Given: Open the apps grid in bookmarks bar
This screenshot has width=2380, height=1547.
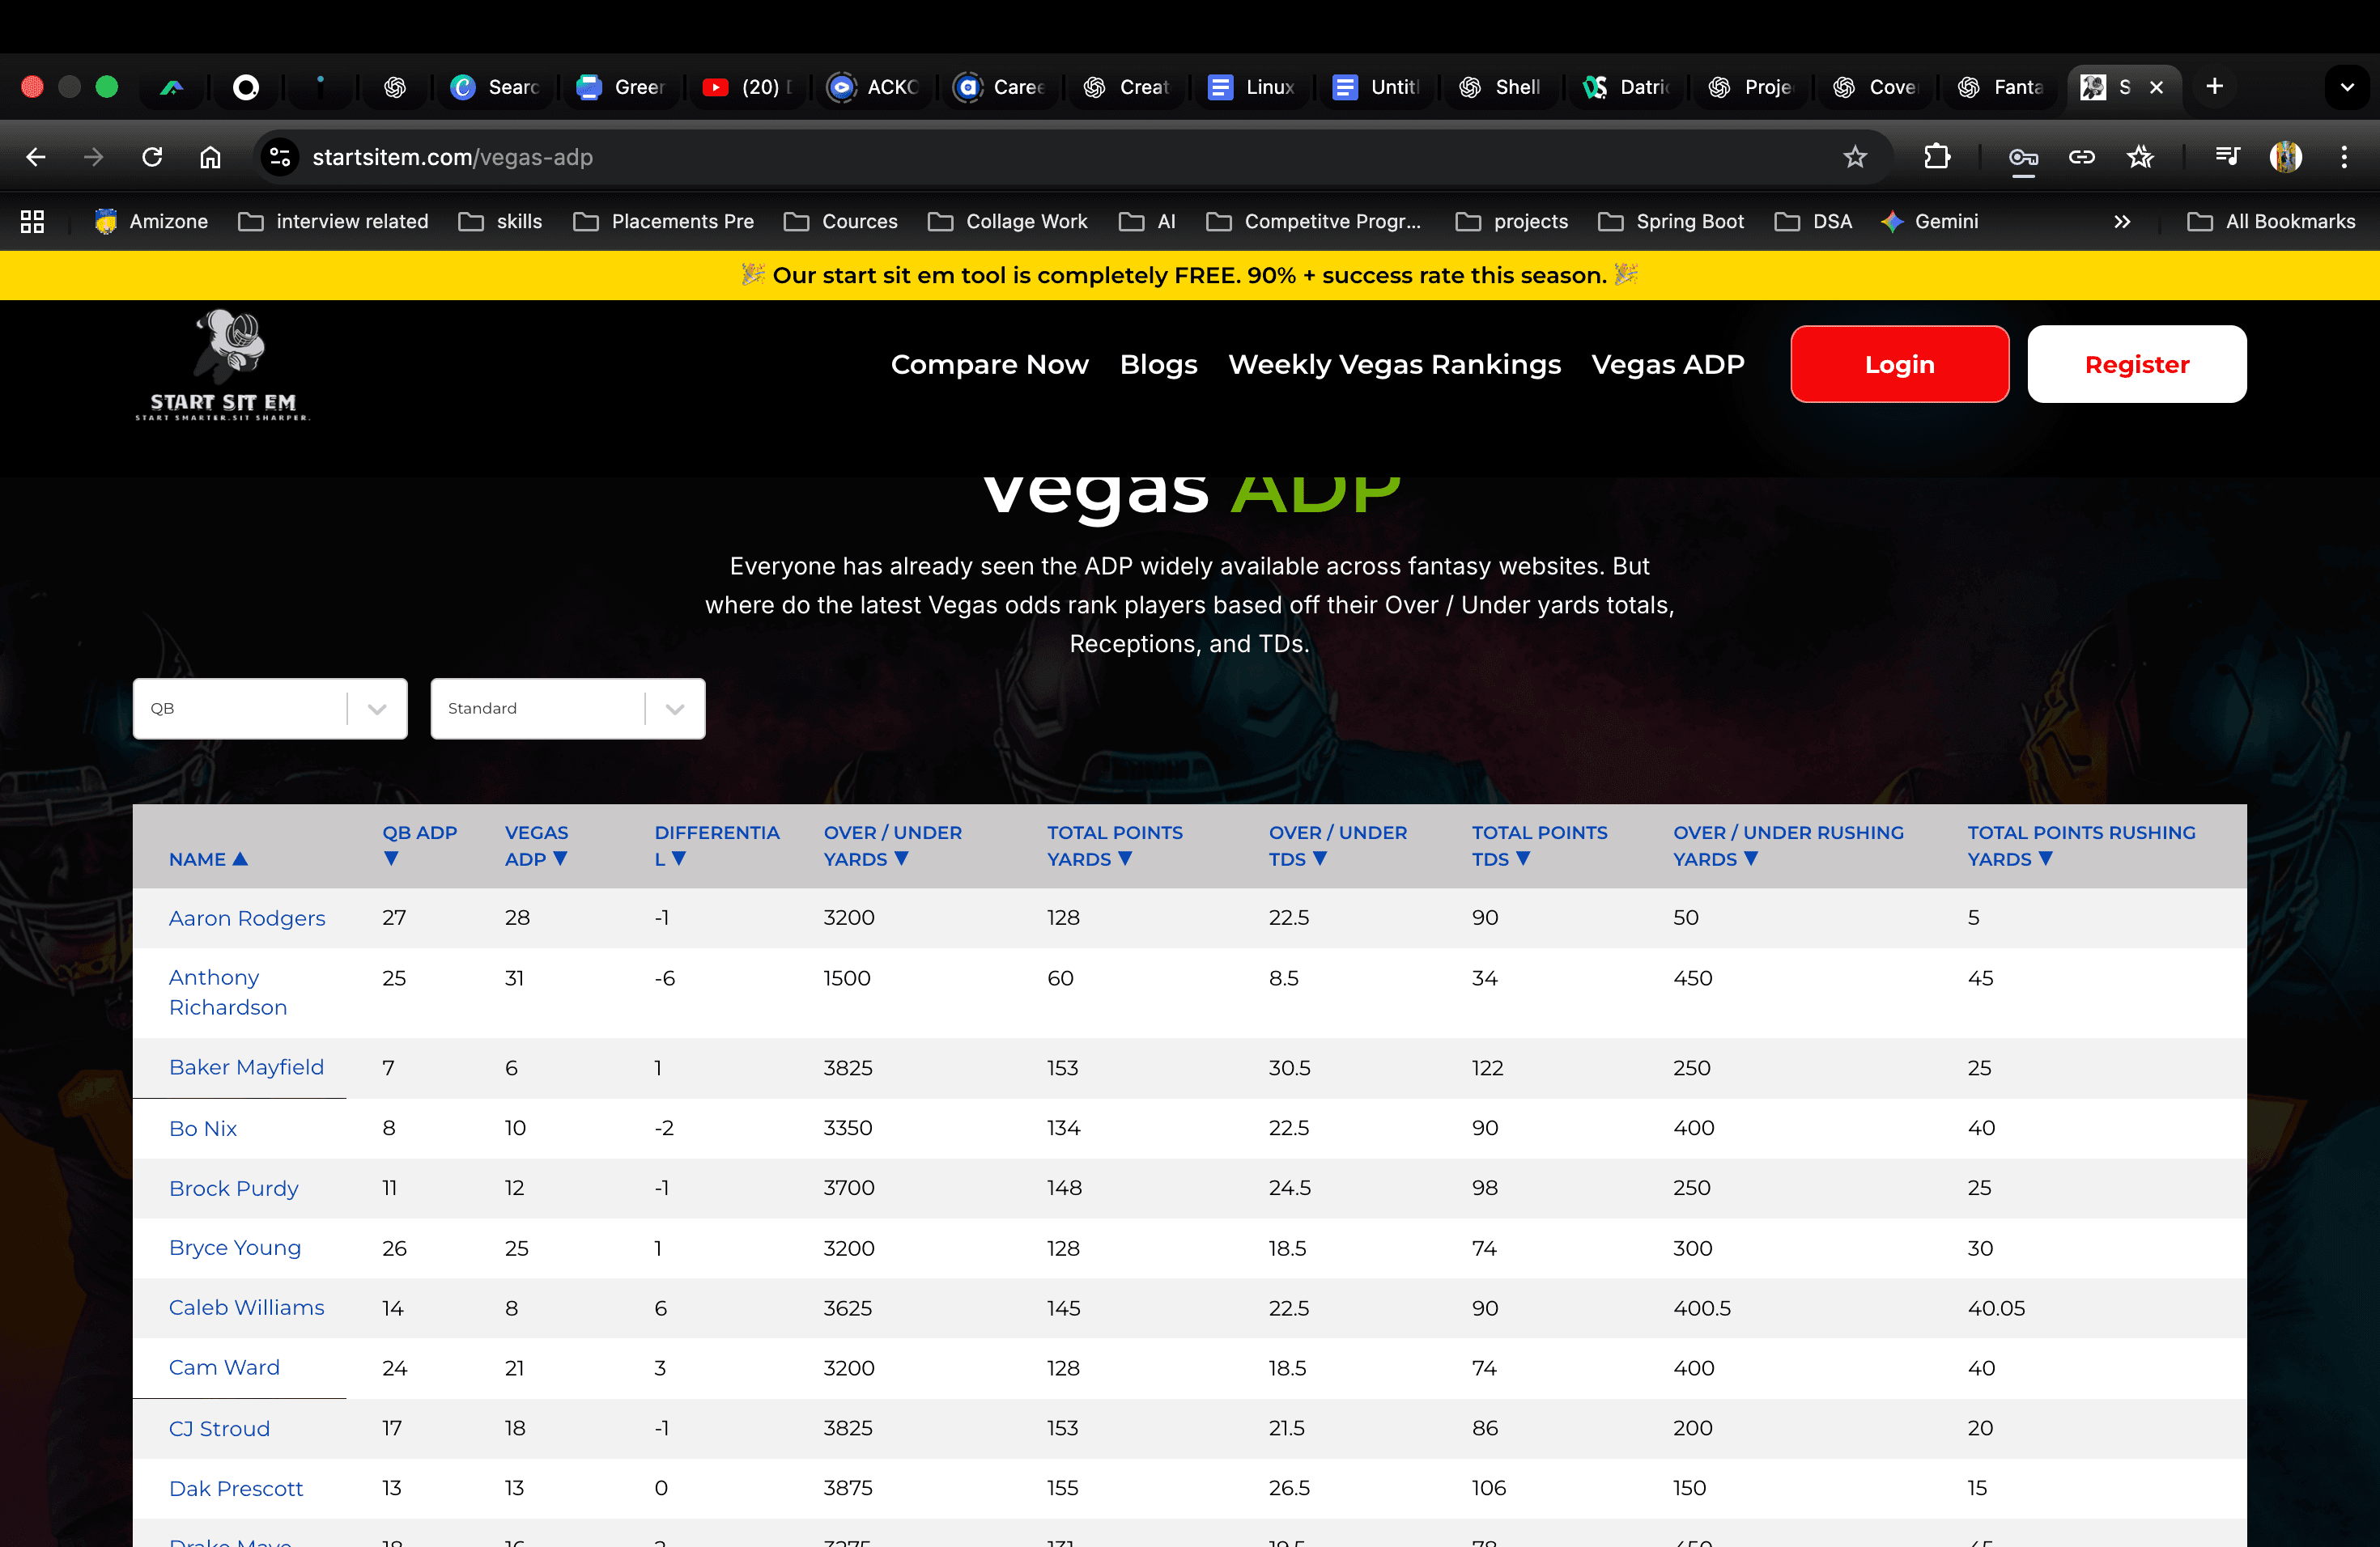Looking at the screenshot, I should (x=32, y=221).
